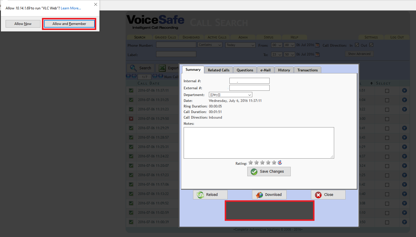416x237 pixels.
Task: Open the History tab
Action: [x=284, y=70]
